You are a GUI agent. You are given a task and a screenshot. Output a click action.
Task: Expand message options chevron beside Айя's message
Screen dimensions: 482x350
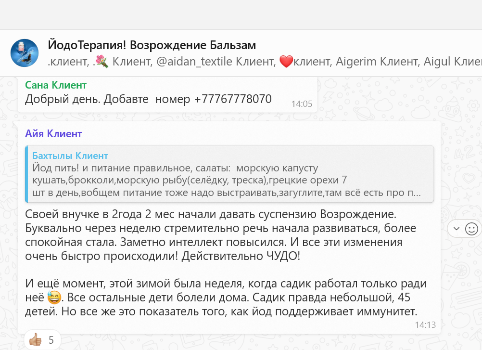456,229
